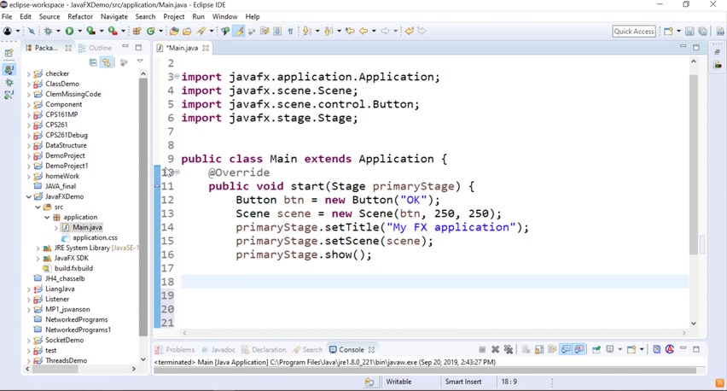Screen dimensions: 727x391
Task: Run the program with green Run button
Action: (69, 31)
